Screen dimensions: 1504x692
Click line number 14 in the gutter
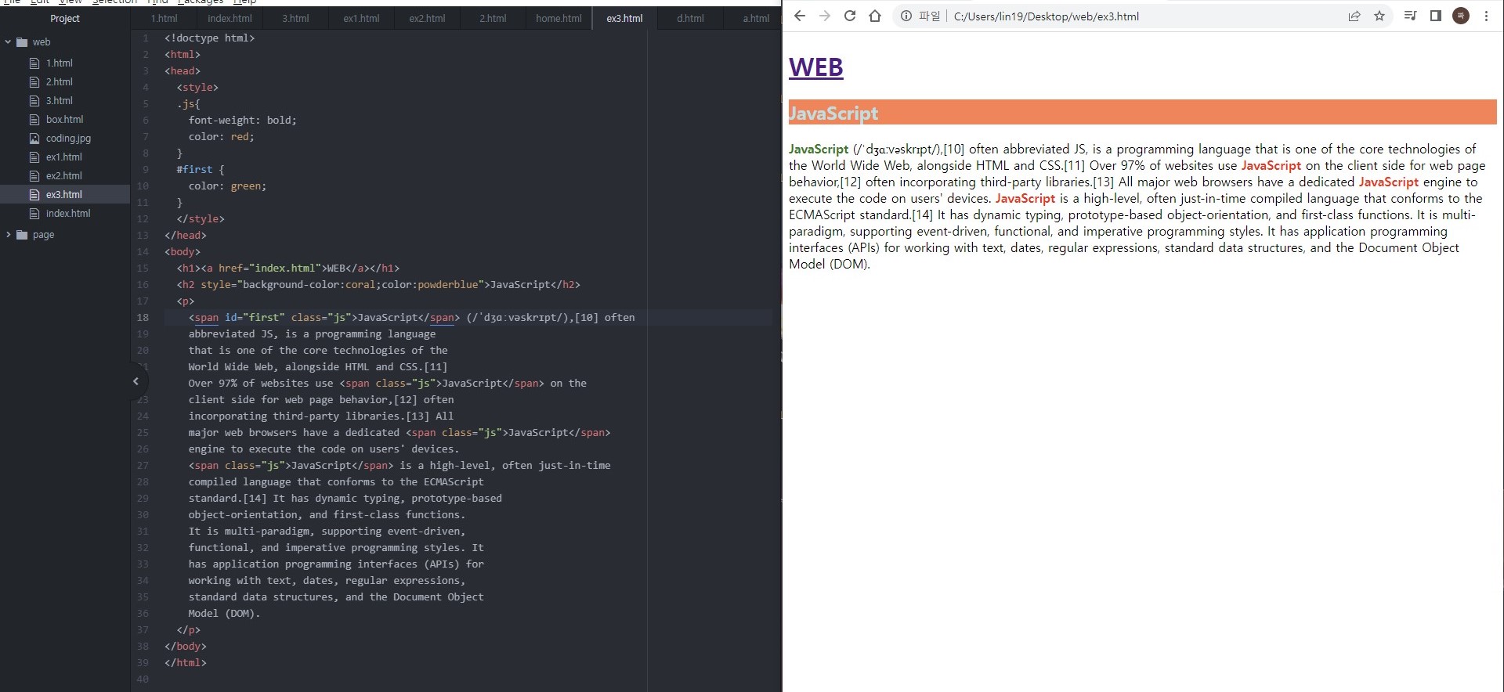tap(143, 251)
